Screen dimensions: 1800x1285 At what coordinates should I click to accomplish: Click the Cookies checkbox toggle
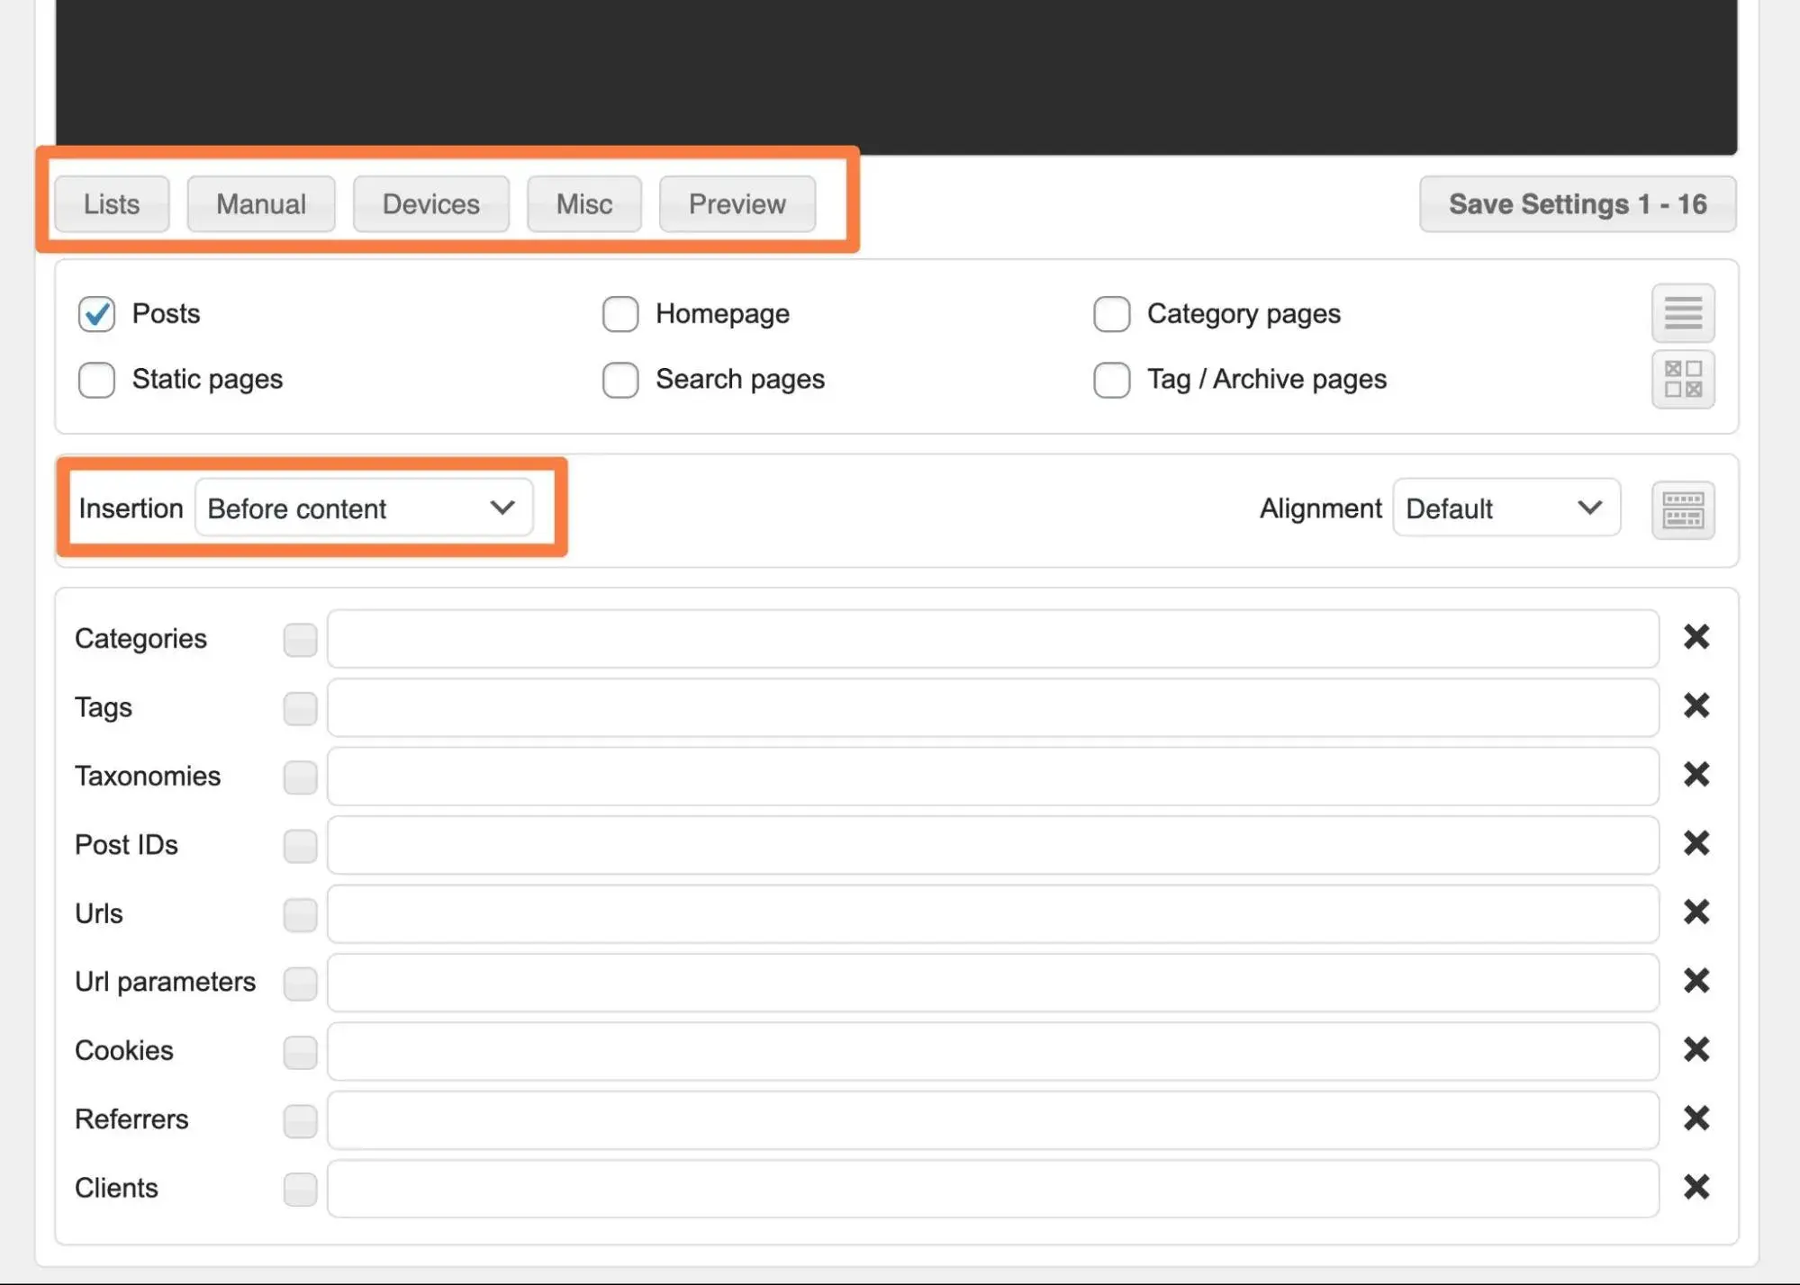299,1050
